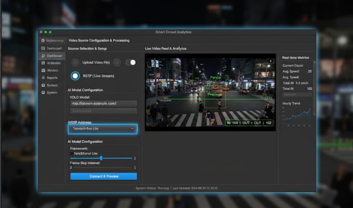The image size is (353, 208).
Task: Click the Framework slider handle
Action: pos(101,158)
